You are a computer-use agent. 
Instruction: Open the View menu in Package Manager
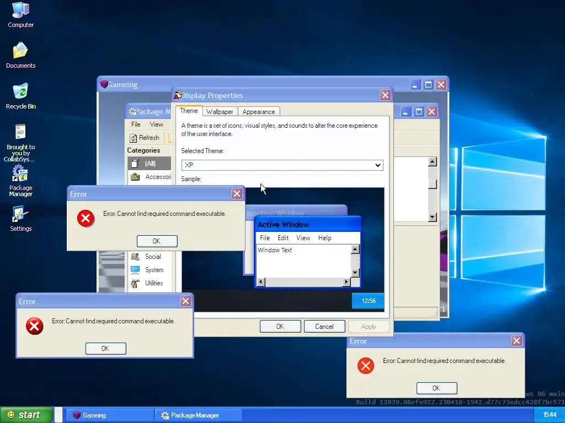[x=156, y=124]
